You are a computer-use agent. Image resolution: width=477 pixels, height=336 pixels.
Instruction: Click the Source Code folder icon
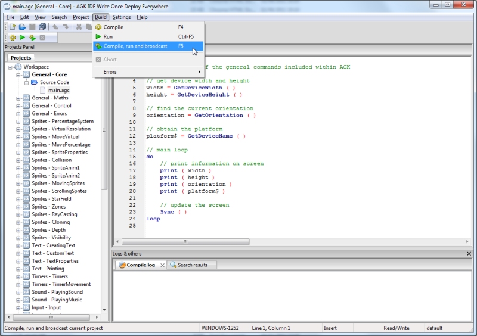point(35,82)
